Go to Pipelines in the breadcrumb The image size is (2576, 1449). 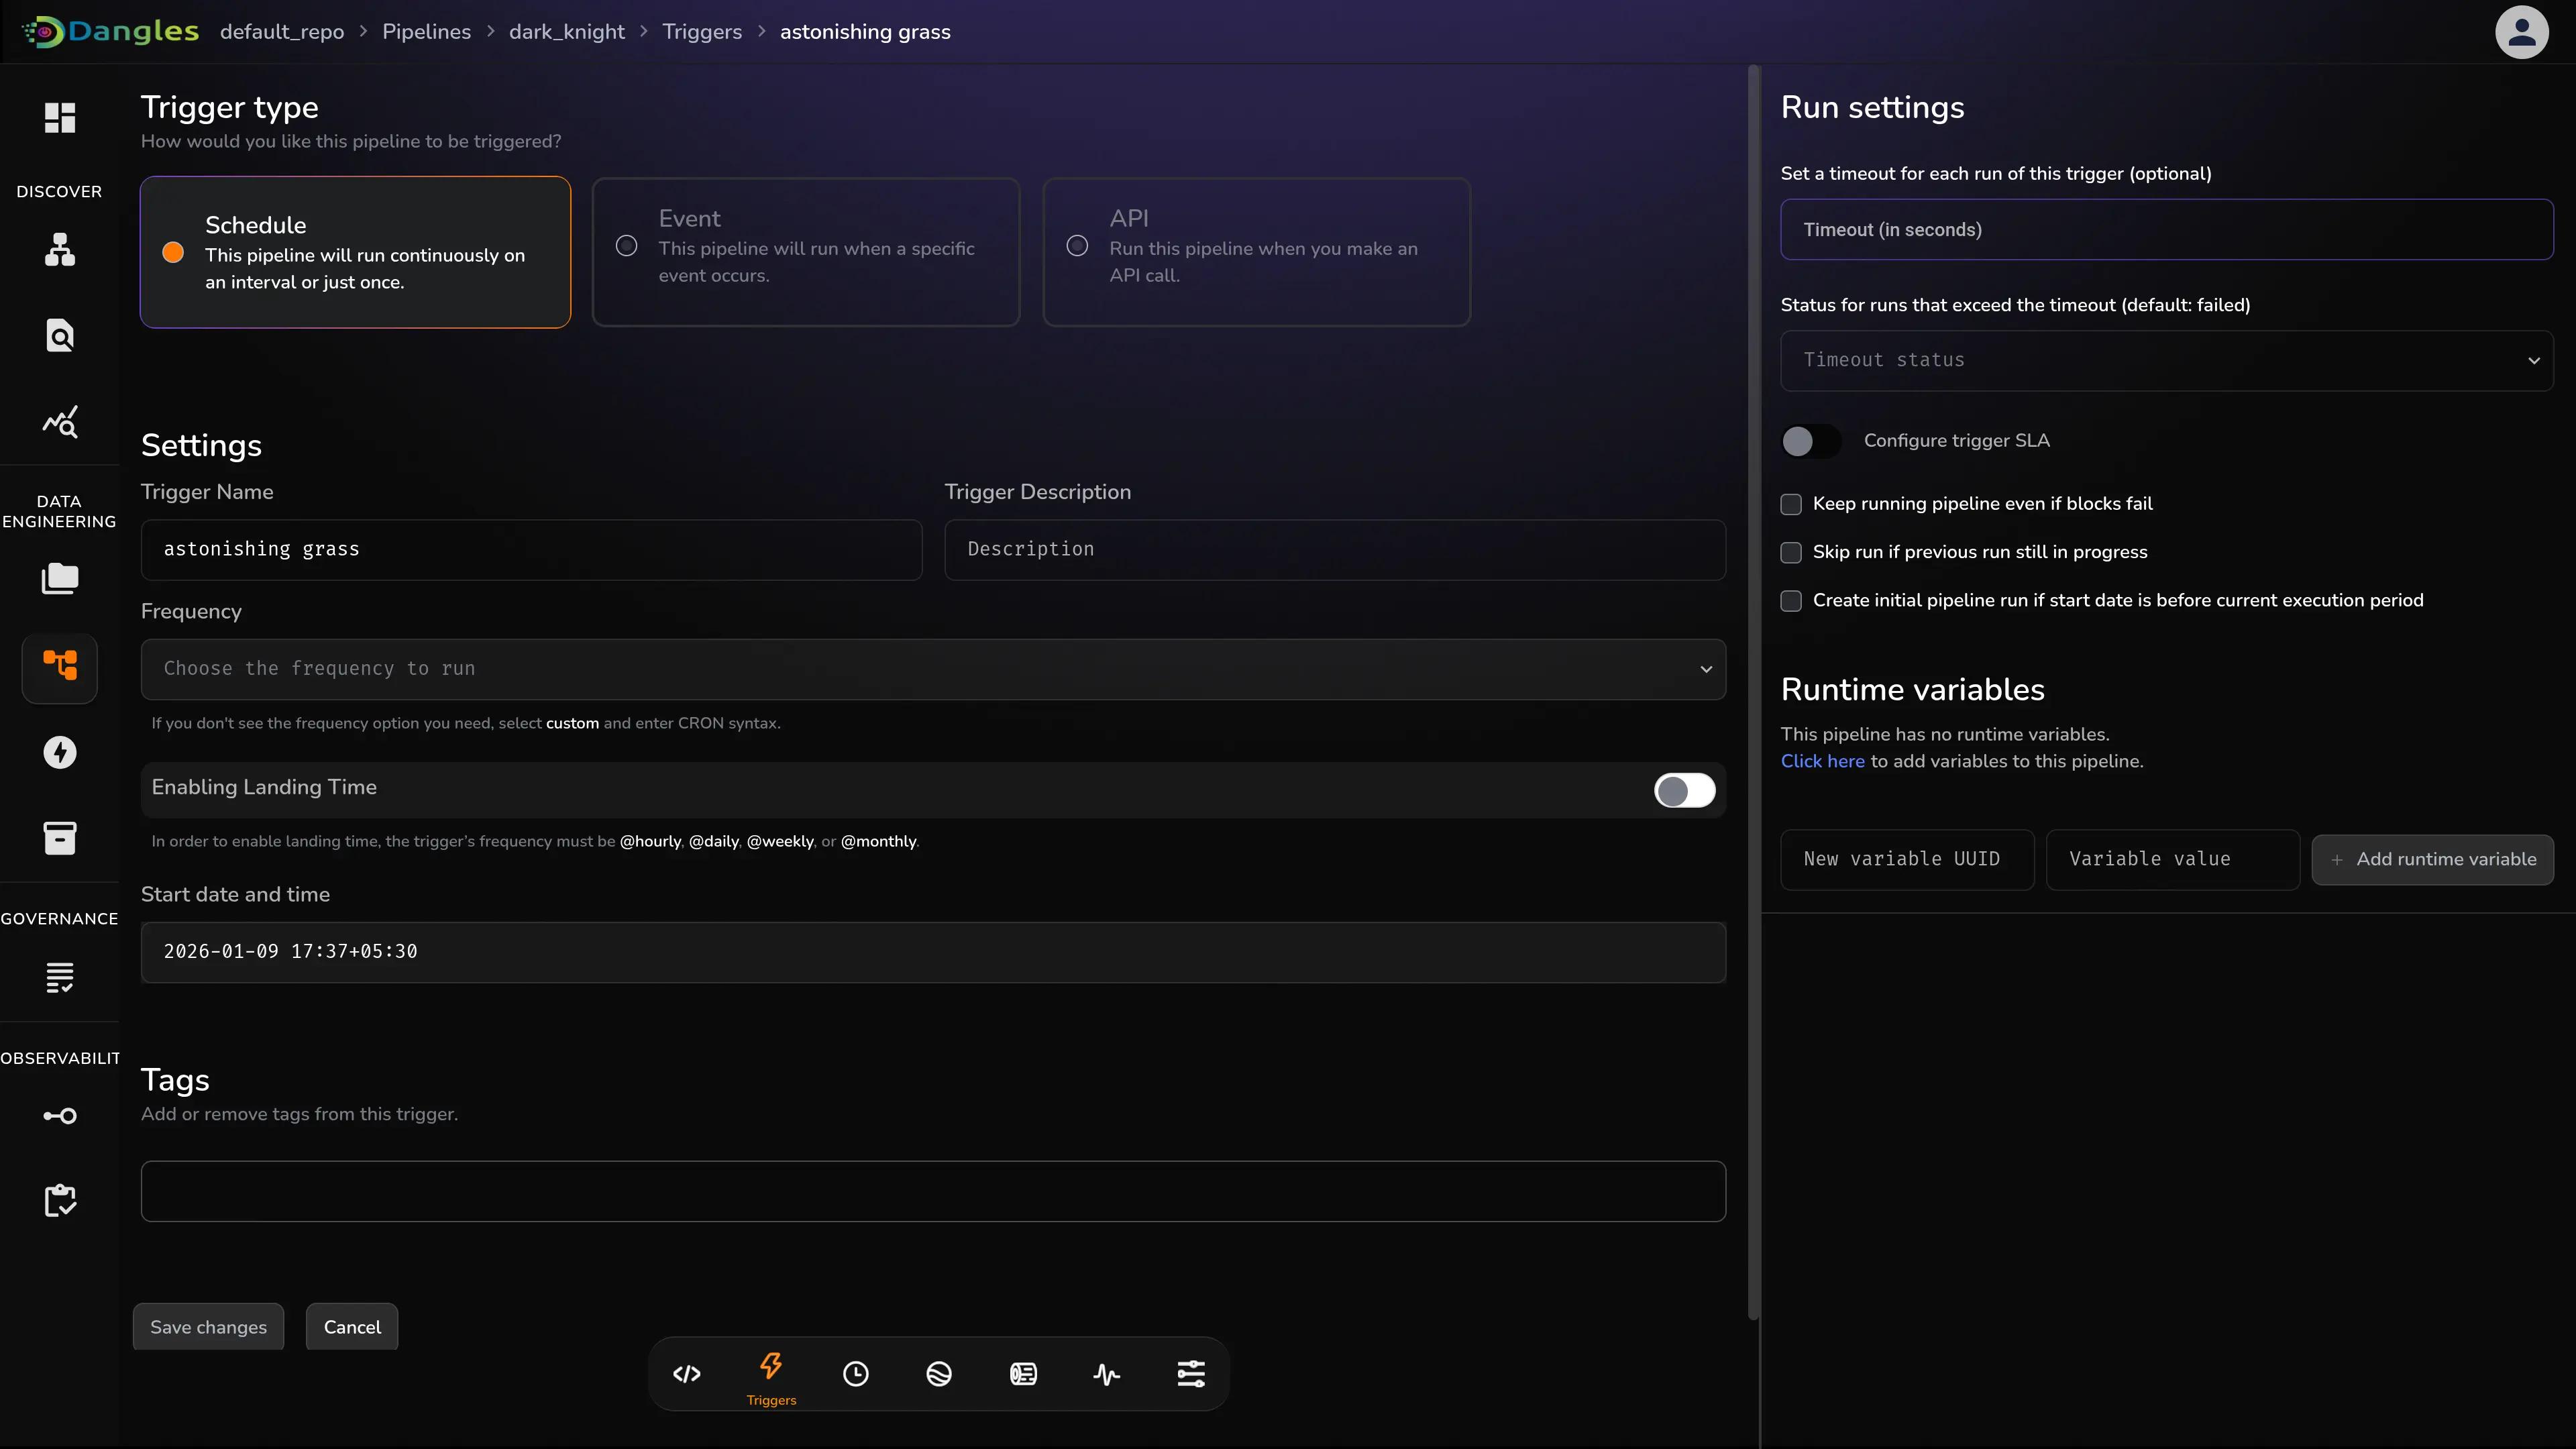coord(426,32)
